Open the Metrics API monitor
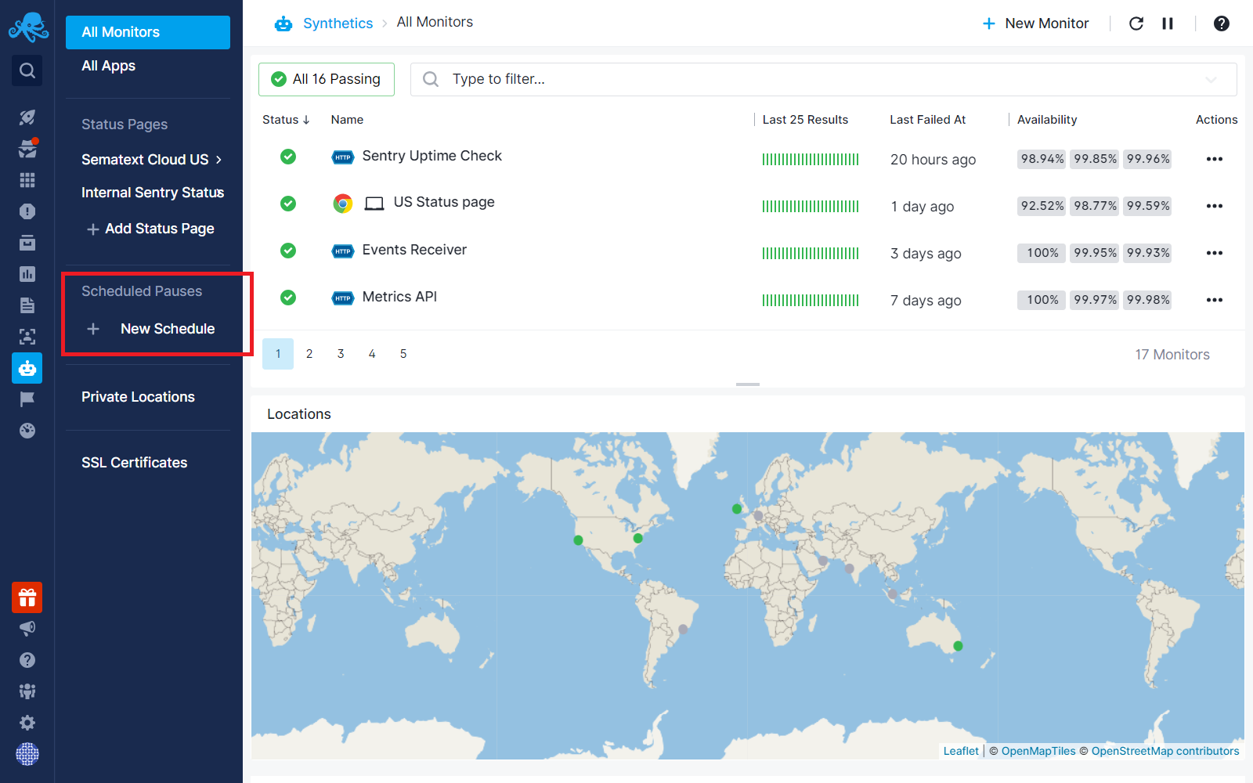Viewport: 1253px width, 783px height. point(399,297)
